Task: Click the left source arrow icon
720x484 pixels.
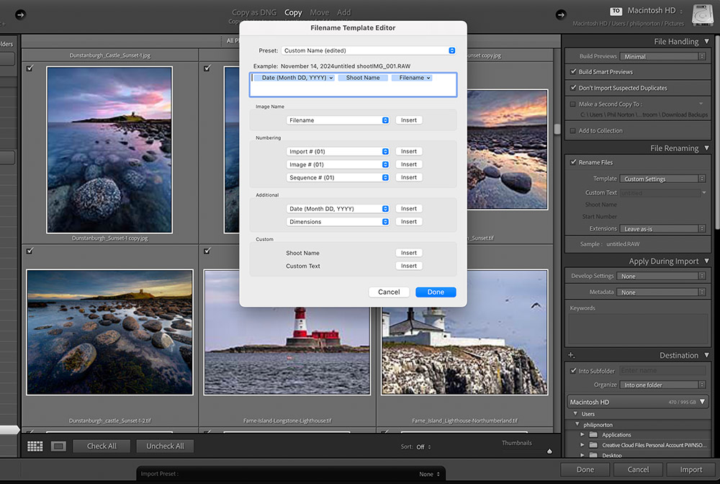Action: tap(20, 14)
